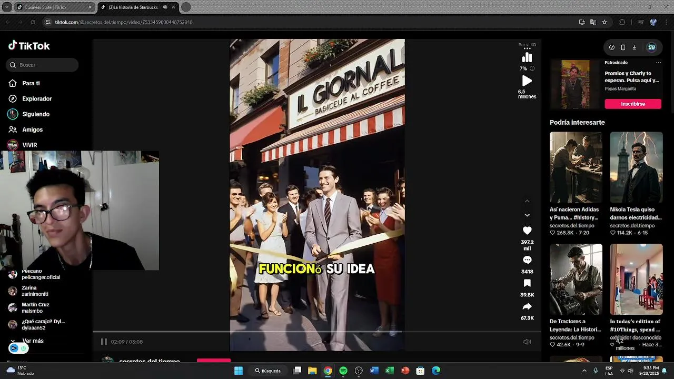This screenshot has width=674, height=379.
Task: Open the Así nacieron Adidas title link
Action: 574,214
